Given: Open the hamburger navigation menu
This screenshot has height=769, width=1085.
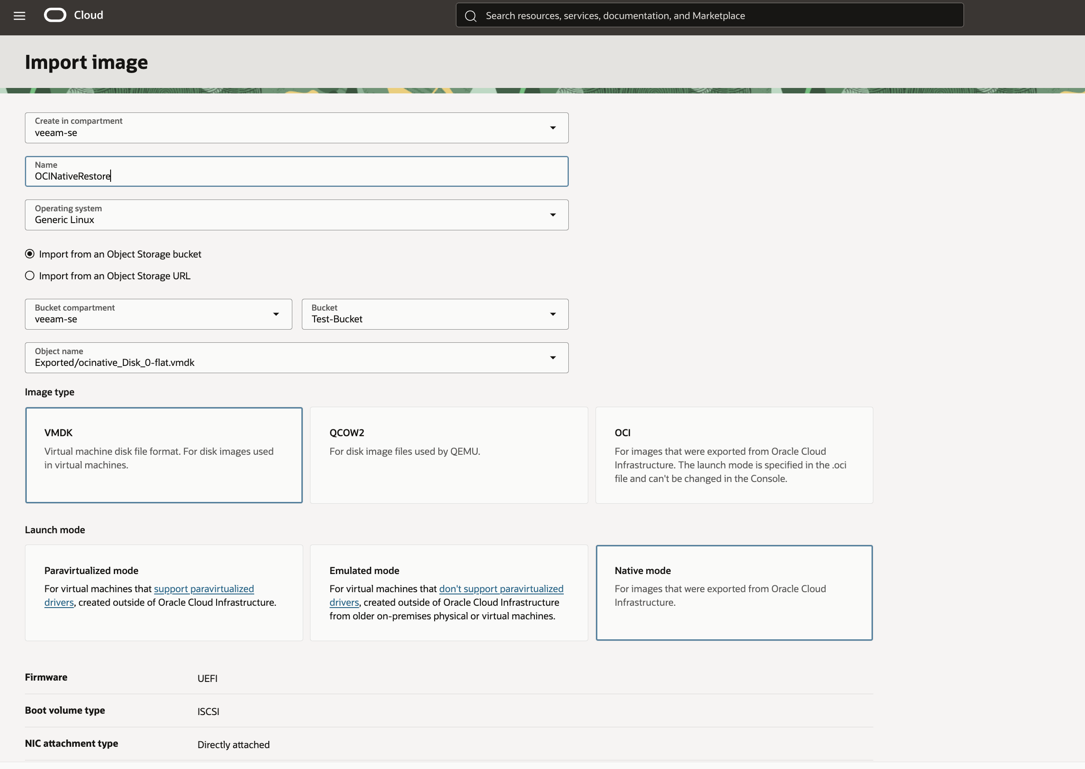Looking at the screenshot, I should (19, 15).
